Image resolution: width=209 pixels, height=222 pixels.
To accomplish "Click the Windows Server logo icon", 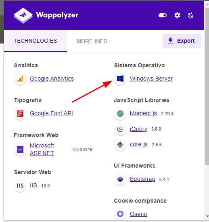I will [x=120, y=79].
